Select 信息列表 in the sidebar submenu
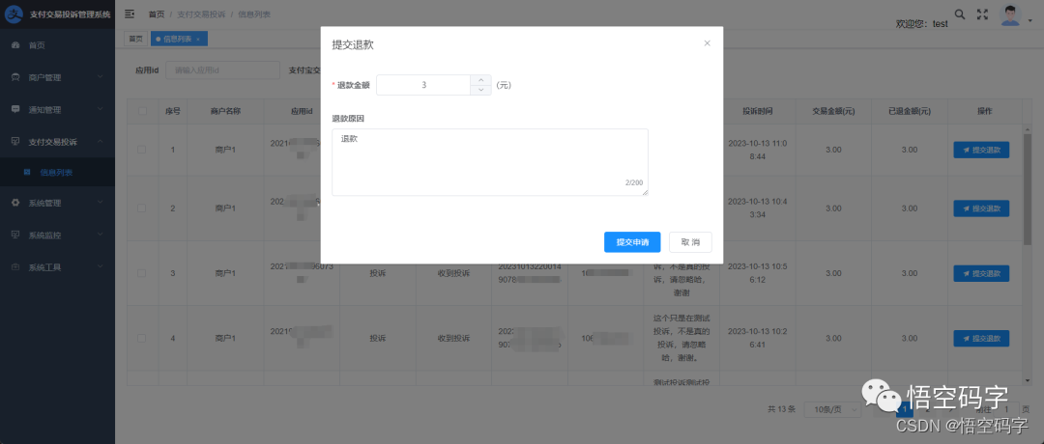This screenshot has height=444, width=1044. 57,172
